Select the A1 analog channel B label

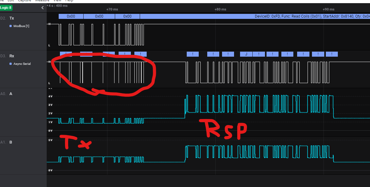(11, 142)
